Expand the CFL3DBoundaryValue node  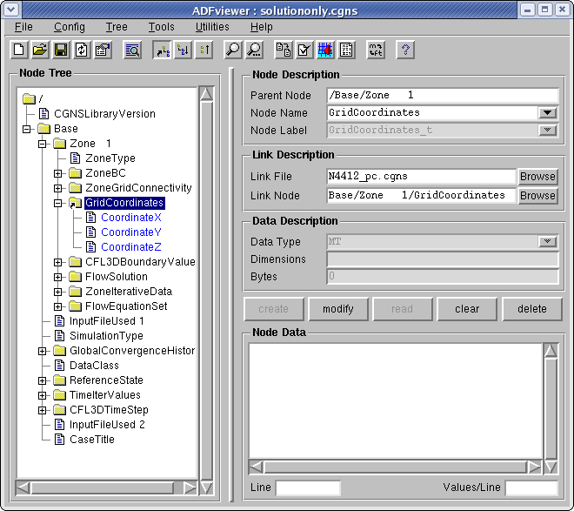(x=58, y=262)
